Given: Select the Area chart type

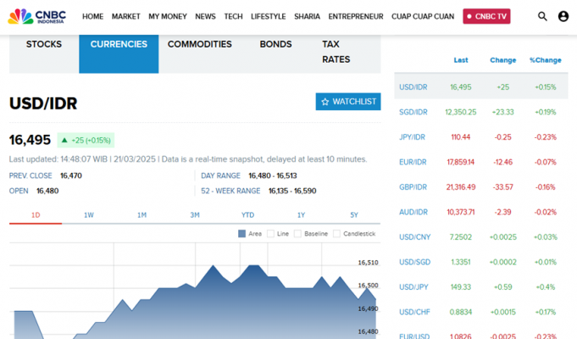Looking at the screenshot, I should (250, 234).
